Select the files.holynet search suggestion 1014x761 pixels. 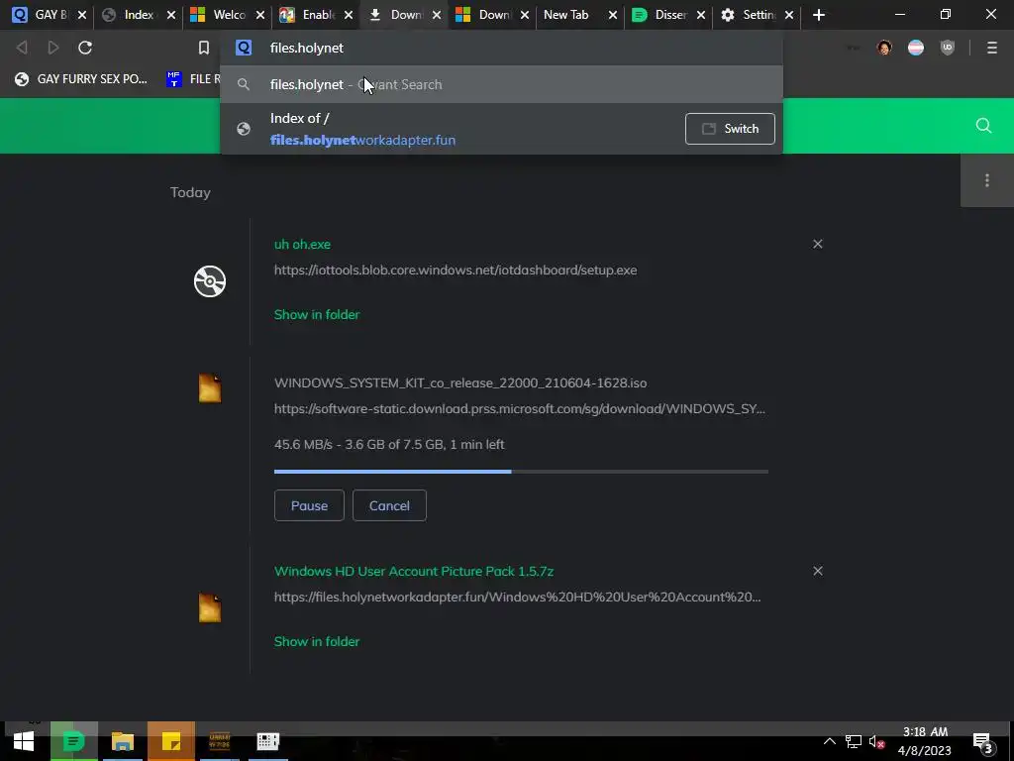pyautogui.click(x=501, y=84)
